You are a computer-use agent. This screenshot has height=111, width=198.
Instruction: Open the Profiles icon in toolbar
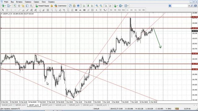pos(8,6)
